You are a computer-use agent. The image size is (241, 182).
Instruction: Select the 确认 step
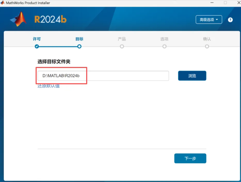point(207,39)
